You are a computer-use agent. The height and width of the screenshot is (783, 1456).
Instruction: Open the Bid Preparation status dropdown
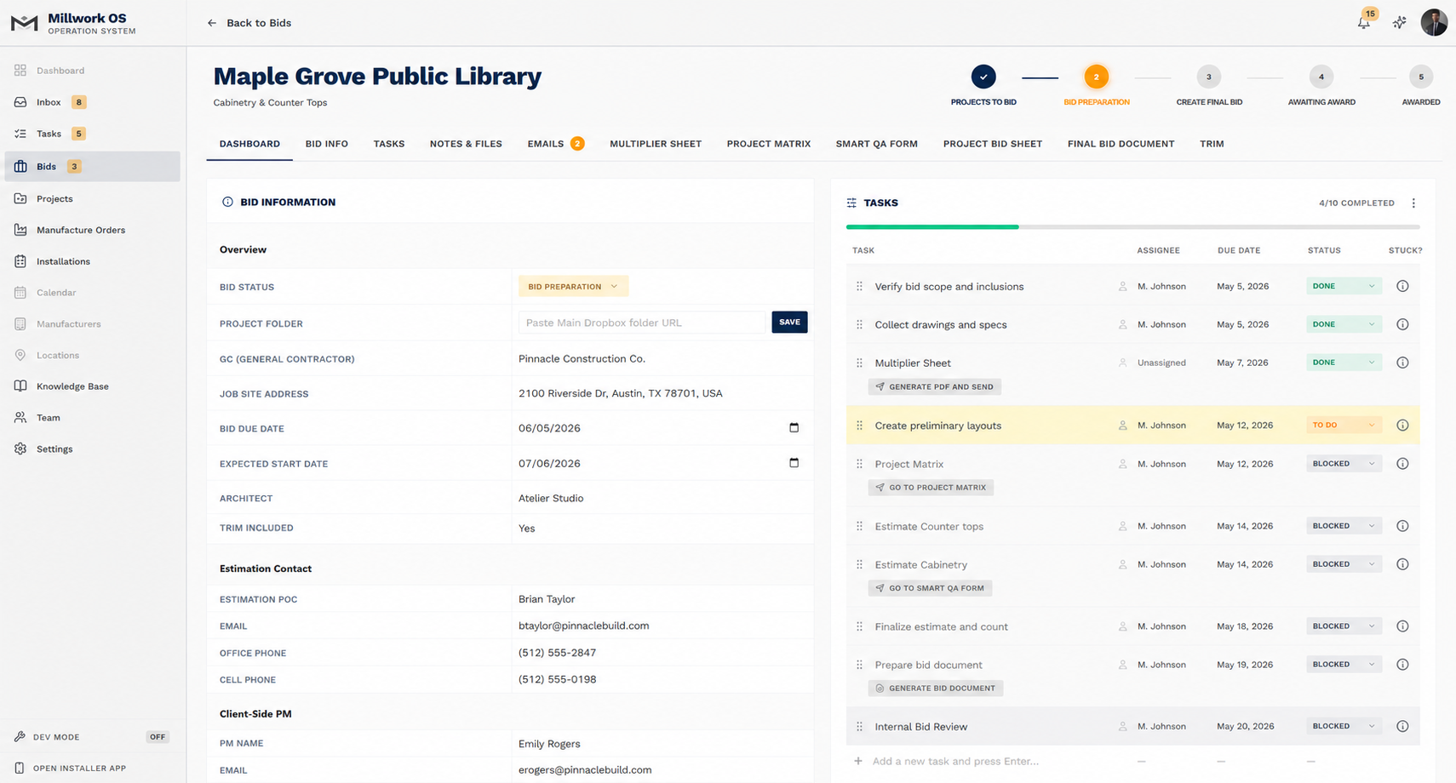(573, 287)
